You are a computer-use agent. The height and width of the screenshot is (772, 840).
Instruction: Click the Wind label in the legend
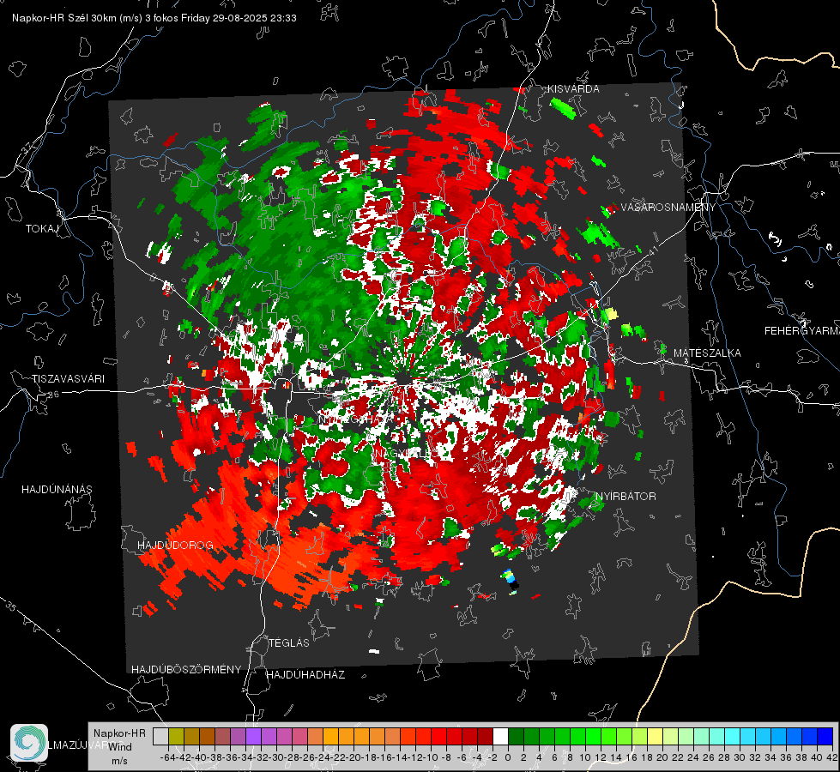point(120,747)
